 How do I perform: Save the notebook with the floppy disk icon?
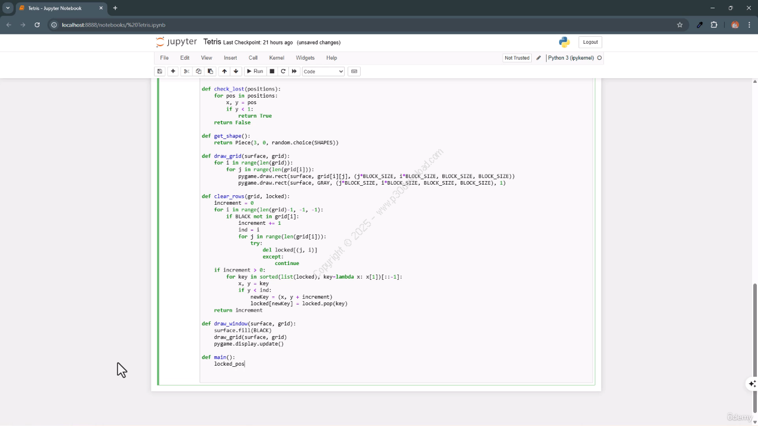pos(159,72)
